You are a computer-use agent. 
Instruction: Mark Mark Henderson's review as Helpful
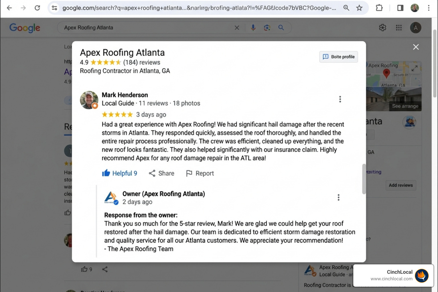(x=120, y=173)
